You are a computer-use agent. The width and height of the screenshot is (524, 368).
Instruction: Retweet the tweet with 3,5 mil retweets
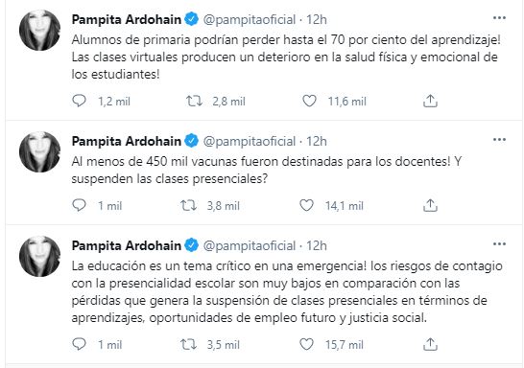(x=188, y=344)
